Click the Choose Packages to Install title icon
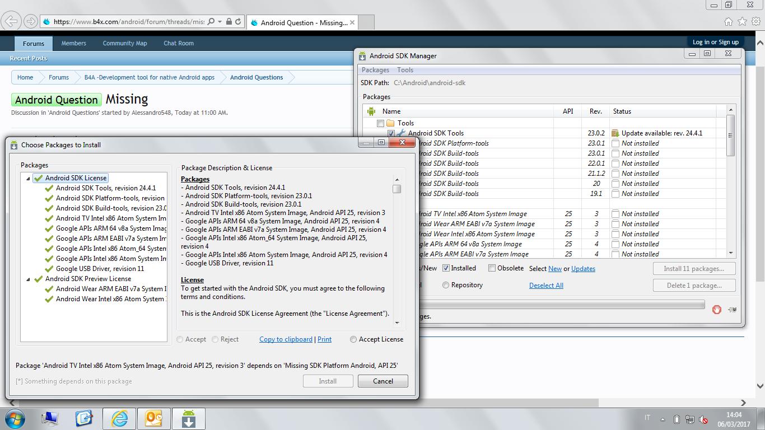This screenshot has width=765, height=430. pos(14,145)
